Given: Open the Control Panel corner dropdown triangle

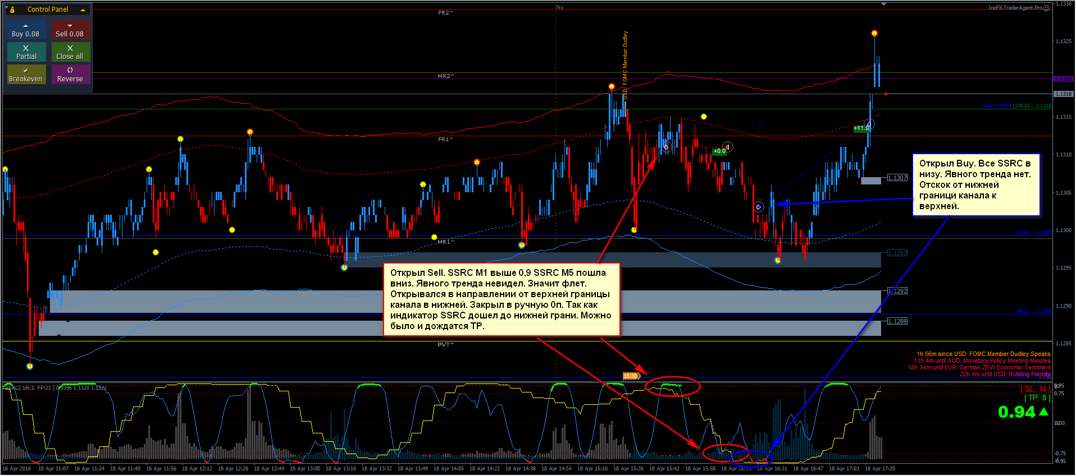Looking at the screenshot, I should pyautogui.click(x=6, y=8).
